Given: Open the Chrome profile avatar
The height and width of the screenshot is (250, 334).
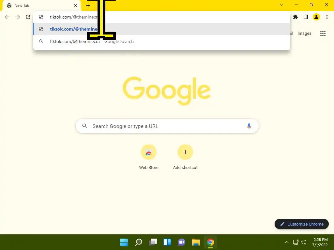Looking at the screenshot, I should [x=316, y=17].
